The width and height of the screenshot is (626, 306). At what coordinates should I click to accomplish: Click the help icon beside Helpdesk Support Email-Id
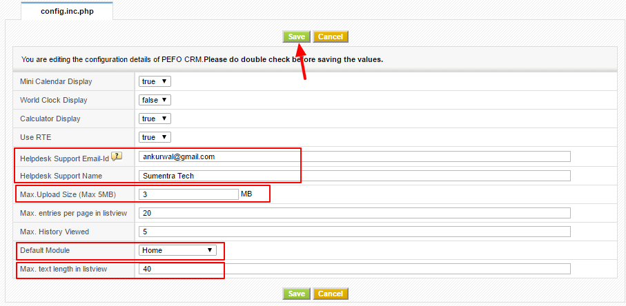click(116, 157)
